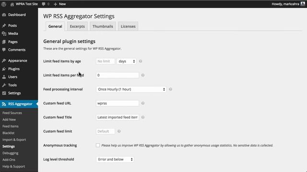Open Help & Support submenu link
The width and height of the screenshot is (307, 172).
[x=14, y=166]
